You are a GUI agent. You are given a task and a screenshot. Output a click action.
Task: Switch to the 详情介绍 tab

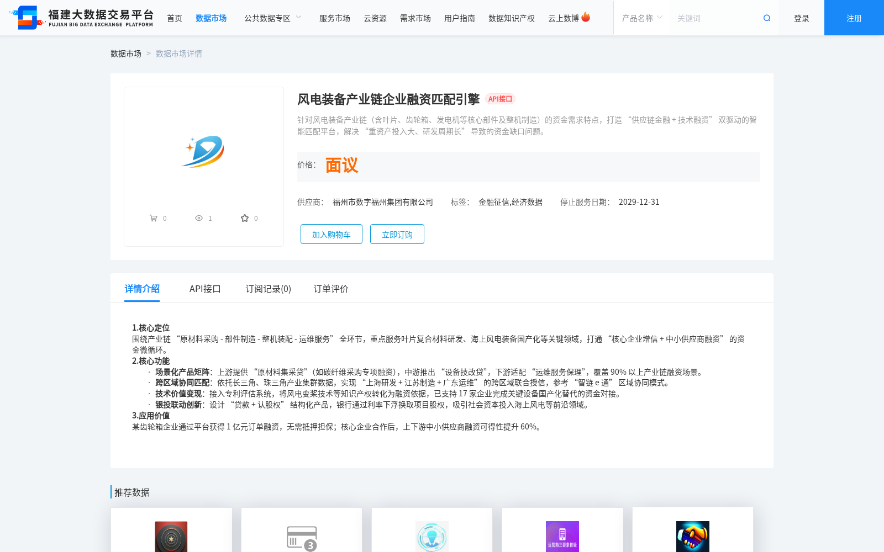point(142,289)
